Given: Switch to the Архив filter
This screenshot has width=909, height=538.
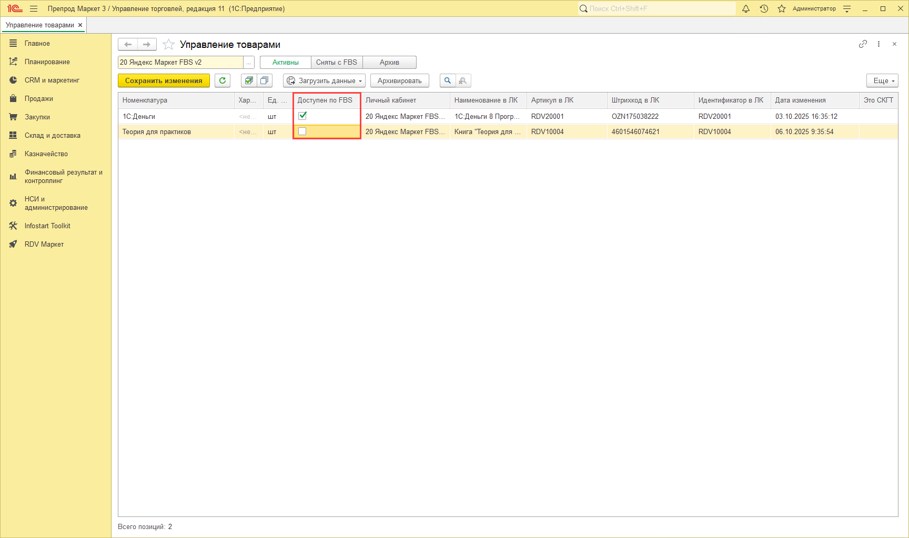Looking at the screenshot, I should click(390, 63).
